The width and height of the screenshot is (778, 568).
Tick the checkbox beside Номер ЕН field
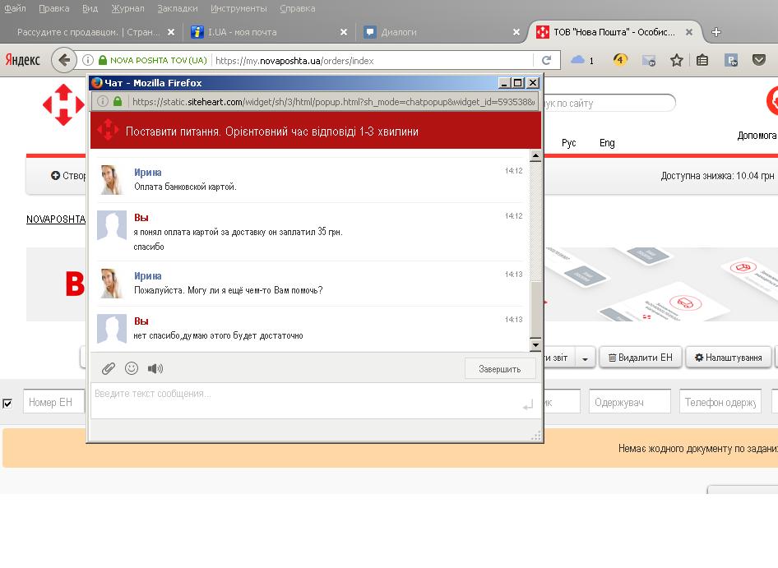[7, 403]
